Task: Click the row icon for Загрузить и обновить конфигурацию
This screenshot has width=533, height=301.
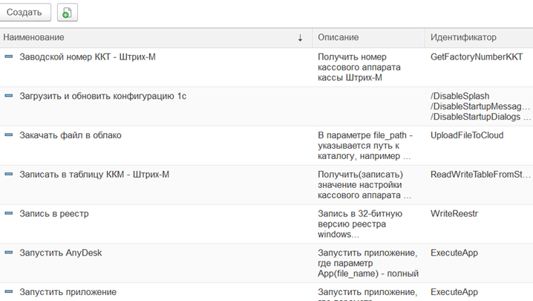Action: [x=9, y=96]
